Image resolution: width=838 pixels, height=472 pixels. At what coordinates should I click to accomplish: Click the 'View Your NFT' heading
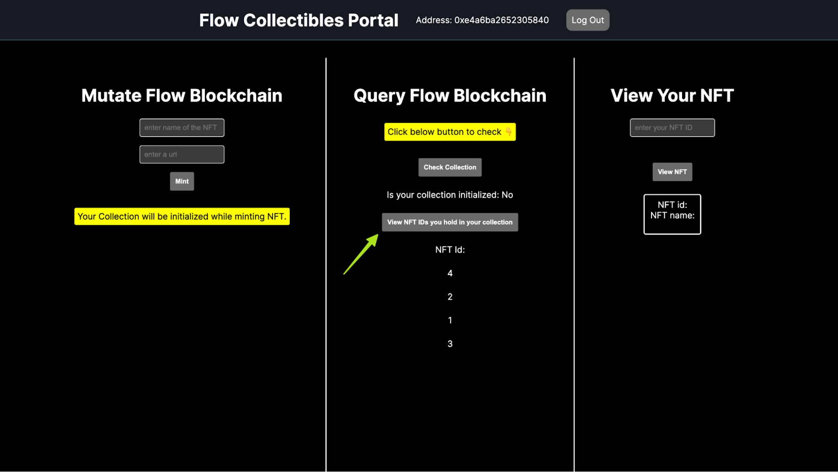pos(671,95)
